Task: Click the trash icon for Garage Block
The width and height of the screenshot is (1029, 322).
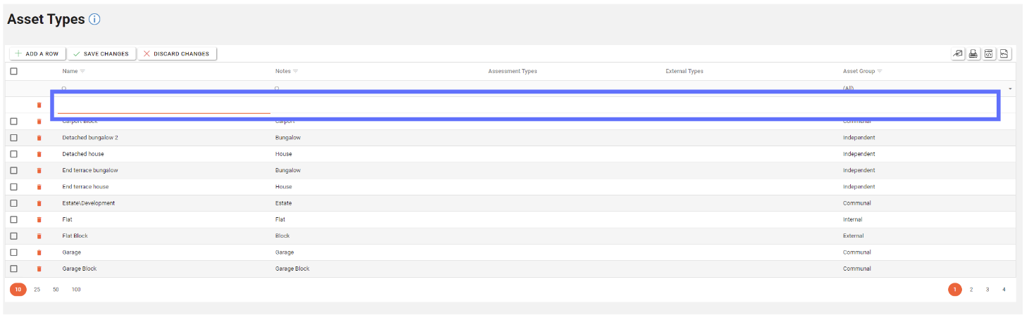Action: click(x=39, y=269)
